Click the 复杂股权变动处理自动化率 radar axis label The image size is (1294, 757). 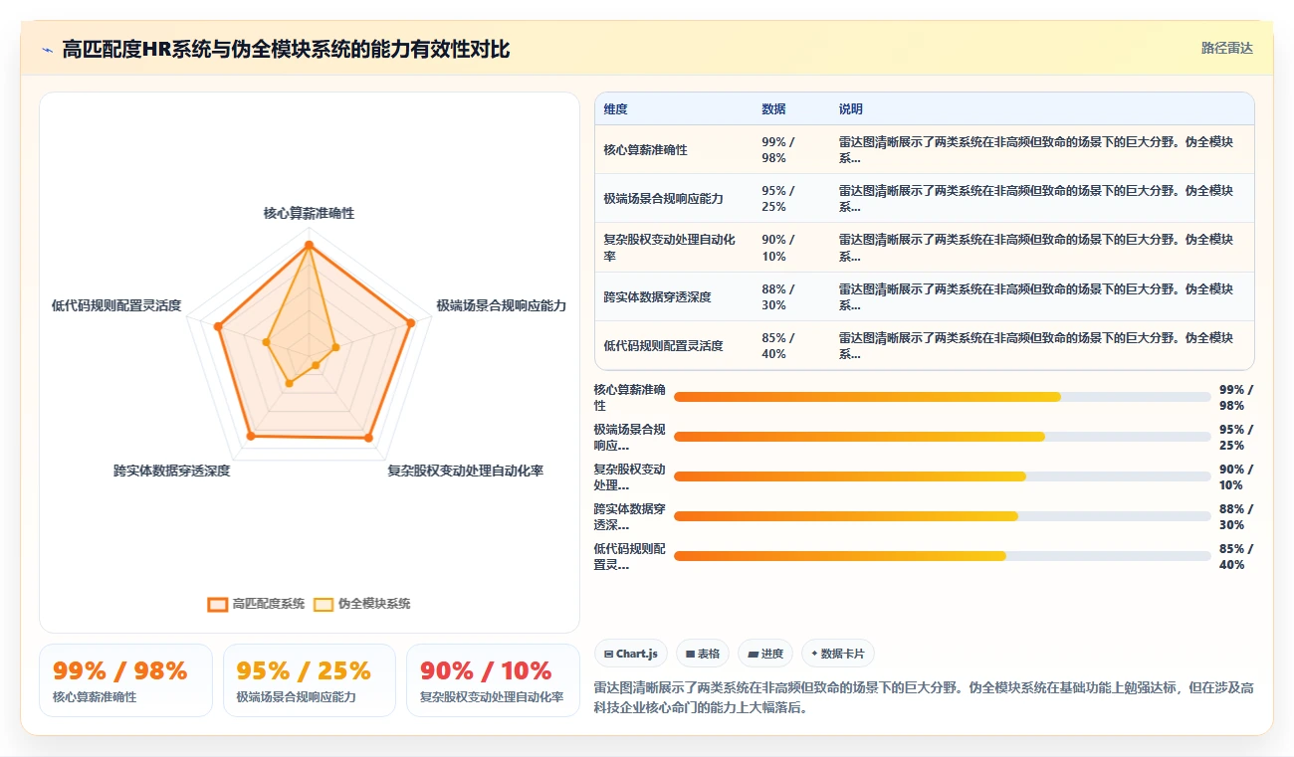(x=465, y=471)
